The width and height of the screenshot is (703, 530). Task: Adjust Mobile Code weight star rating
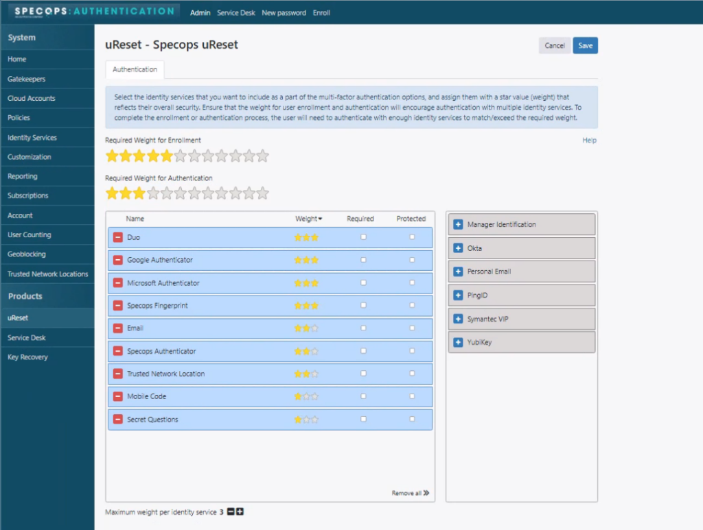coord(306,396)
